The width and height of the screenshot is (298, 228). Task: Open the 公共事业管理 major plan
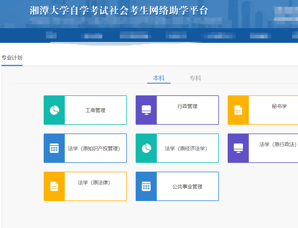pyautogui.click(x=177, y=186)
